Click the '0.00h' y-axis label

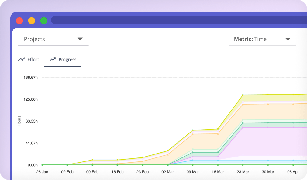click(33, 165)
